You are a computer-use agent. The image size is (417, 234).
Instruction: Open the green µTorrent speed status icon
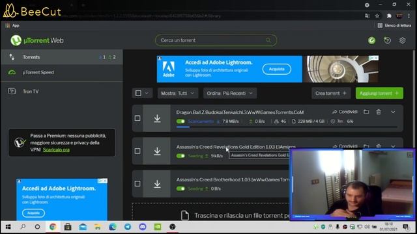(371, 40)
